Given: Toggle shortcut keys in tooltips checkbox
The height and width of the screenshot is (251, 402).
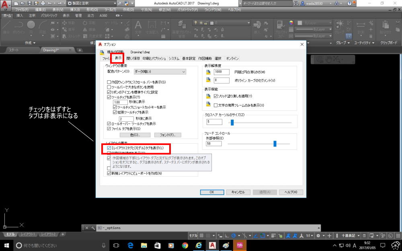Looking at the screenshot, I should pyautogui.click(x=115, y=107).
